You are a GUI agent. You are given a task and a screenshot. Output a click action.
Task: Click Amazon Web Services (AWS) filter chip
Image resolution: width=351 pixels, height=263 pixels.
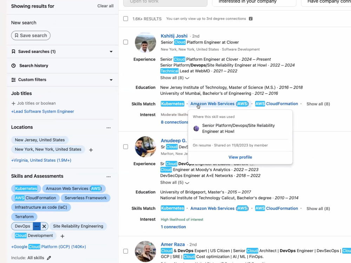tap(74, 189)
